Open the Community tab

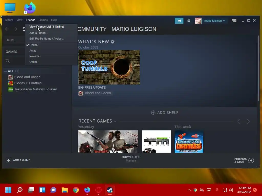tap(92, 29)
